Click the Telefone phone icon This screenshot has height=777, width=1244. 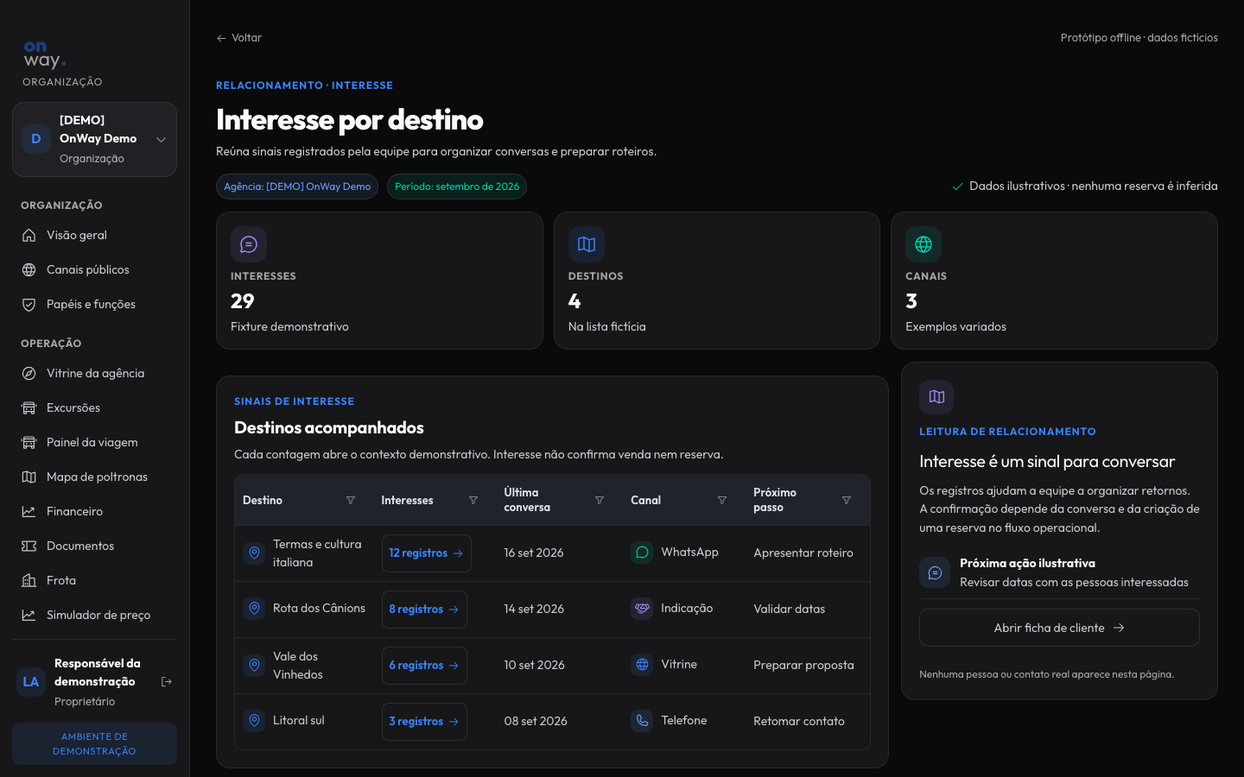click(x=642, y=721)
